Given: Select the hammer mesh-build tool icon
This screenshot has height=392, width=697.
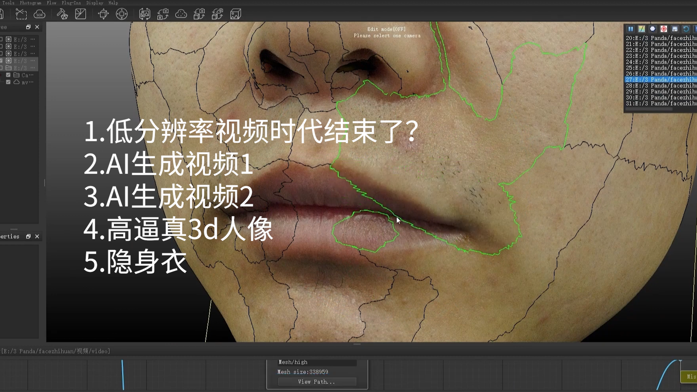Looking at the screenshot, I should 62,14.
